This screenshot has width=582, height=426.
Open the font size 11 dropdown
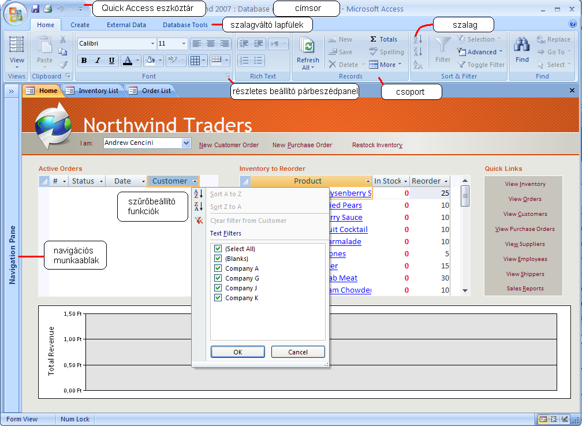click(x=184, y=43)
